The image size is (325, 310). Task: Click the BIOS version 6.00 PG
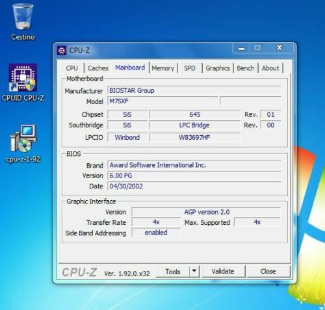pos(194,175)
